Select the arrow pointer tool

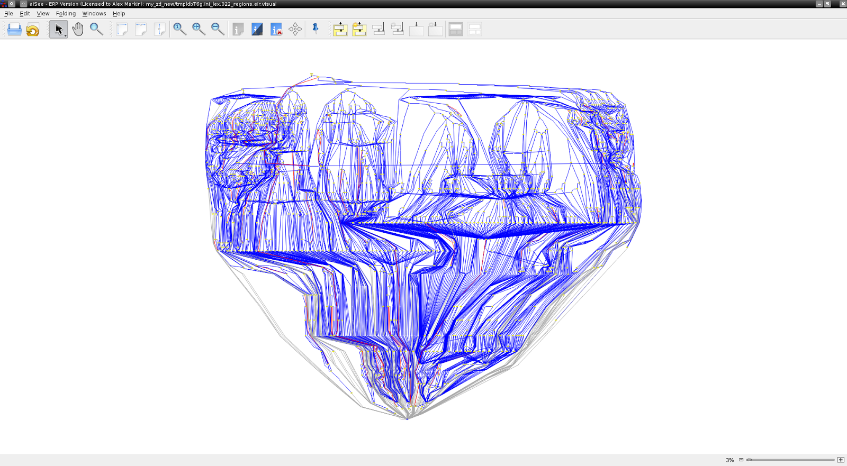point(58,29)
